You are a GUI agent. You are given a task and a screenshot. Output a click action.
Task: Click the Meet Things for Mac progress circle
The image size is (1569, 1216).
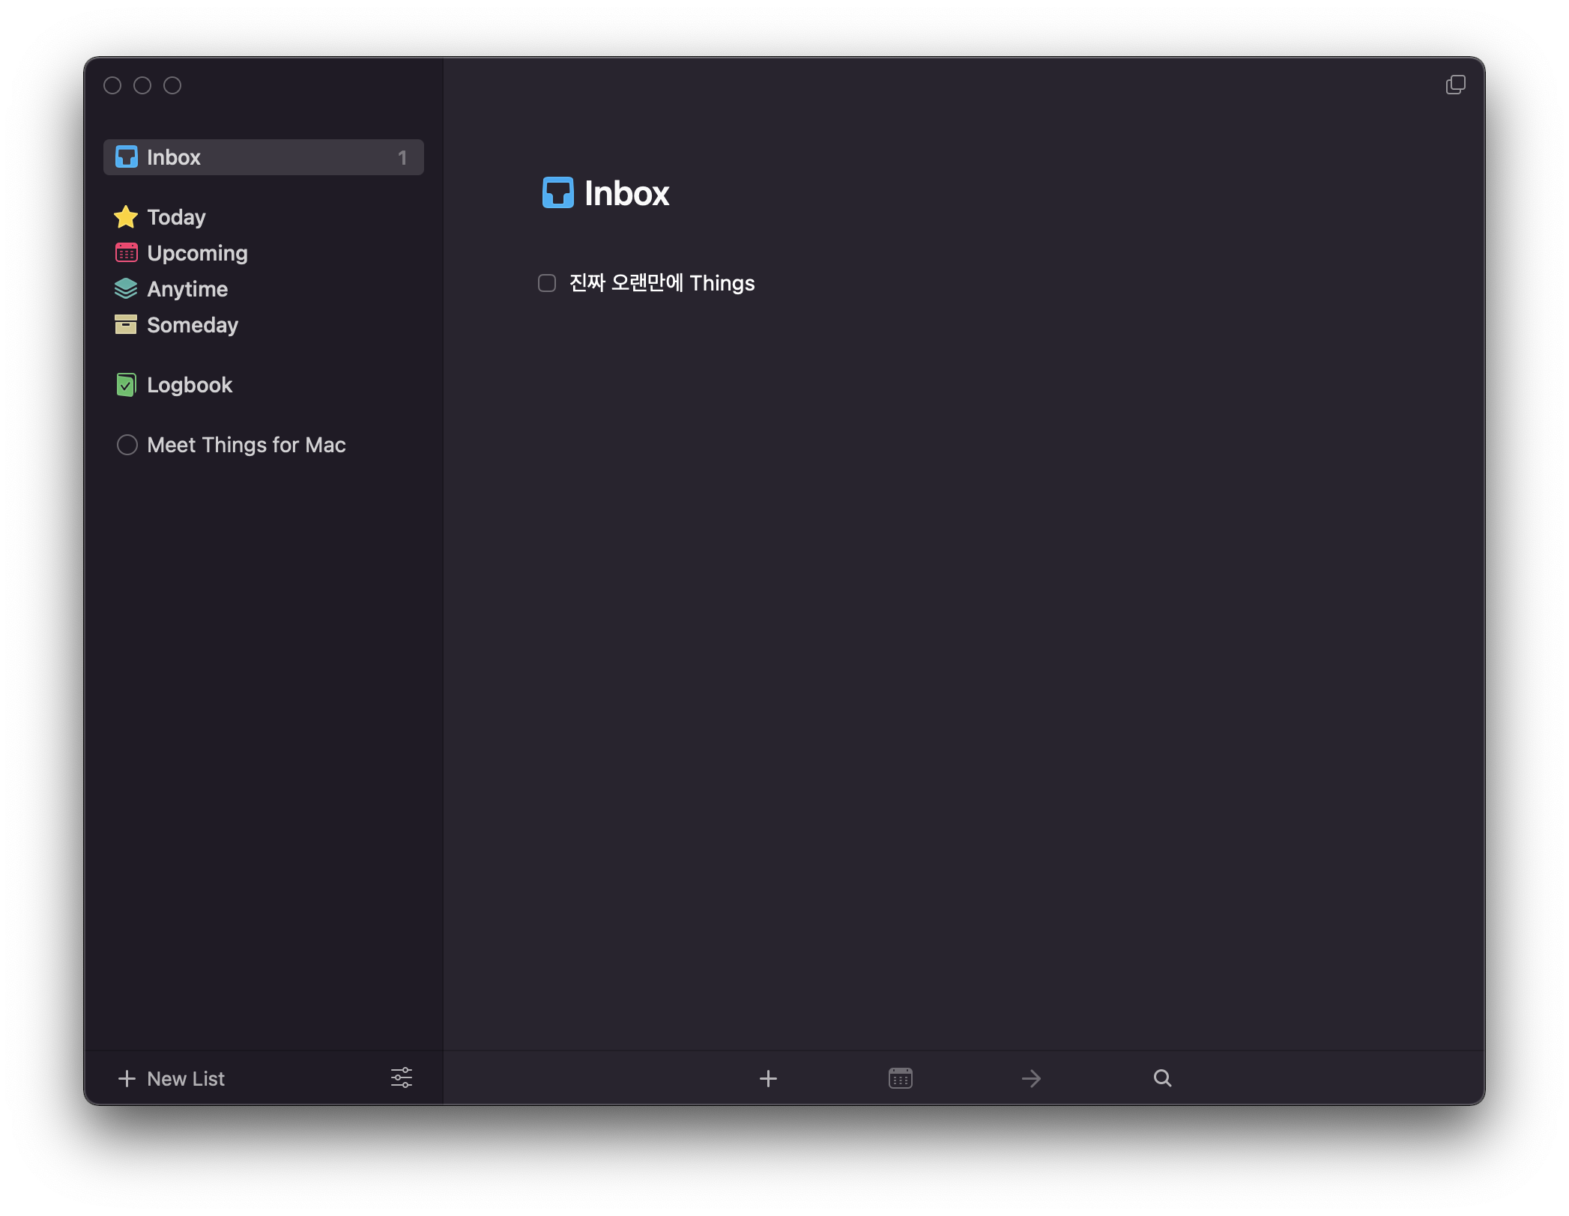127,445
